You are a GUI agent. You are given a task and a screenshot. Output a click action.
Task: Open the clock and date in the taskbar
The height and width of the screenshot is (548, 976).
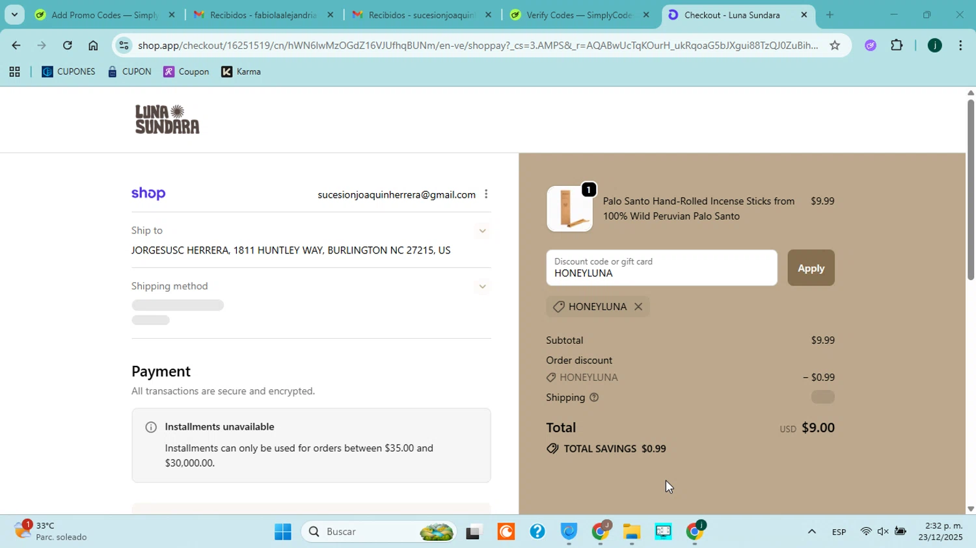click(940, 532)
